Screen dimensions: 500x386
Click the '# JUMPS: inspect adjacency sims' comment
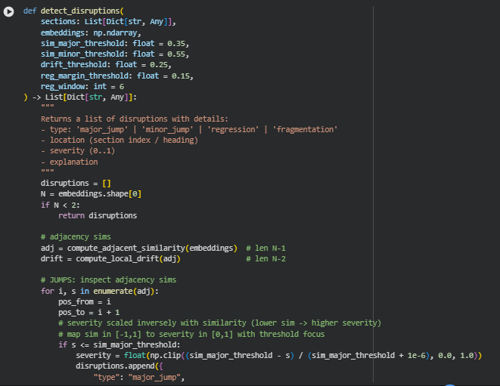click(x=108, y=280)
